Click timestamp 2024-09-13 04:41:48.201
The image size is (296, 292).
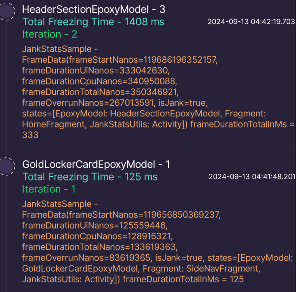click(x=252, y=177)
